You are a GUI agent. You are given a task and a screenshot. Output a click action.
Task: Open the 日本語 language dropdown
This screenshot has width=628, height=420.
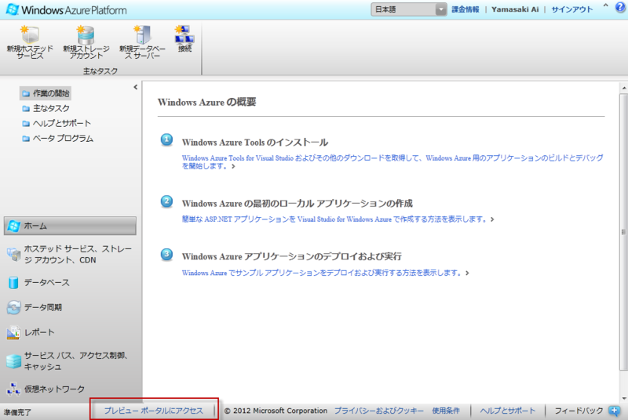pyautogui.click(x=409, y=9)
